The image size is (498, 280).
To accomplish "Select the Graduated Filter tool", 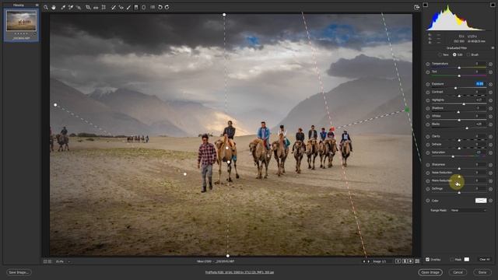I will click(136, 7).
